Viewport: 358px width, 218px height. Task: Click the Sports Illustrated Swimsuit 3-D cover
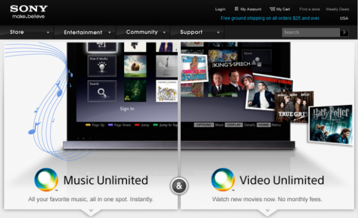point(195,68)
